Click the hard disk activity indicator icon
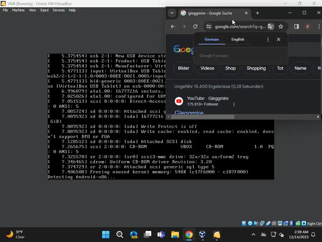Viewport: 322px width, 242px height. click(244, 223)
